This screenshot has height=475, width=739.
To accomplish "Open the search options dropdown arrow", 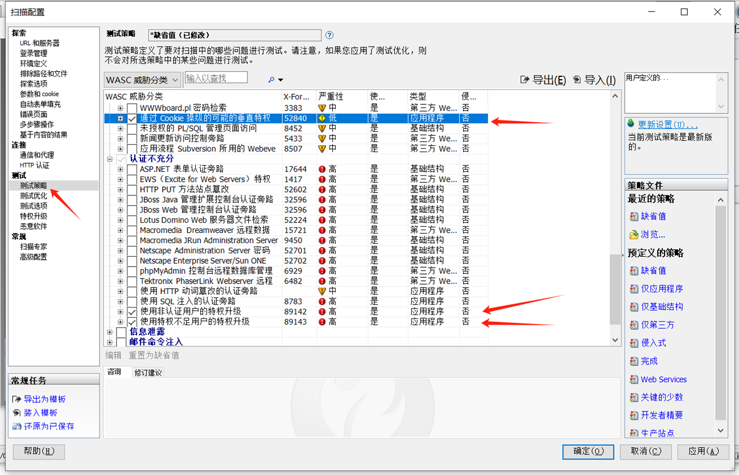I will tap(280, 80).
